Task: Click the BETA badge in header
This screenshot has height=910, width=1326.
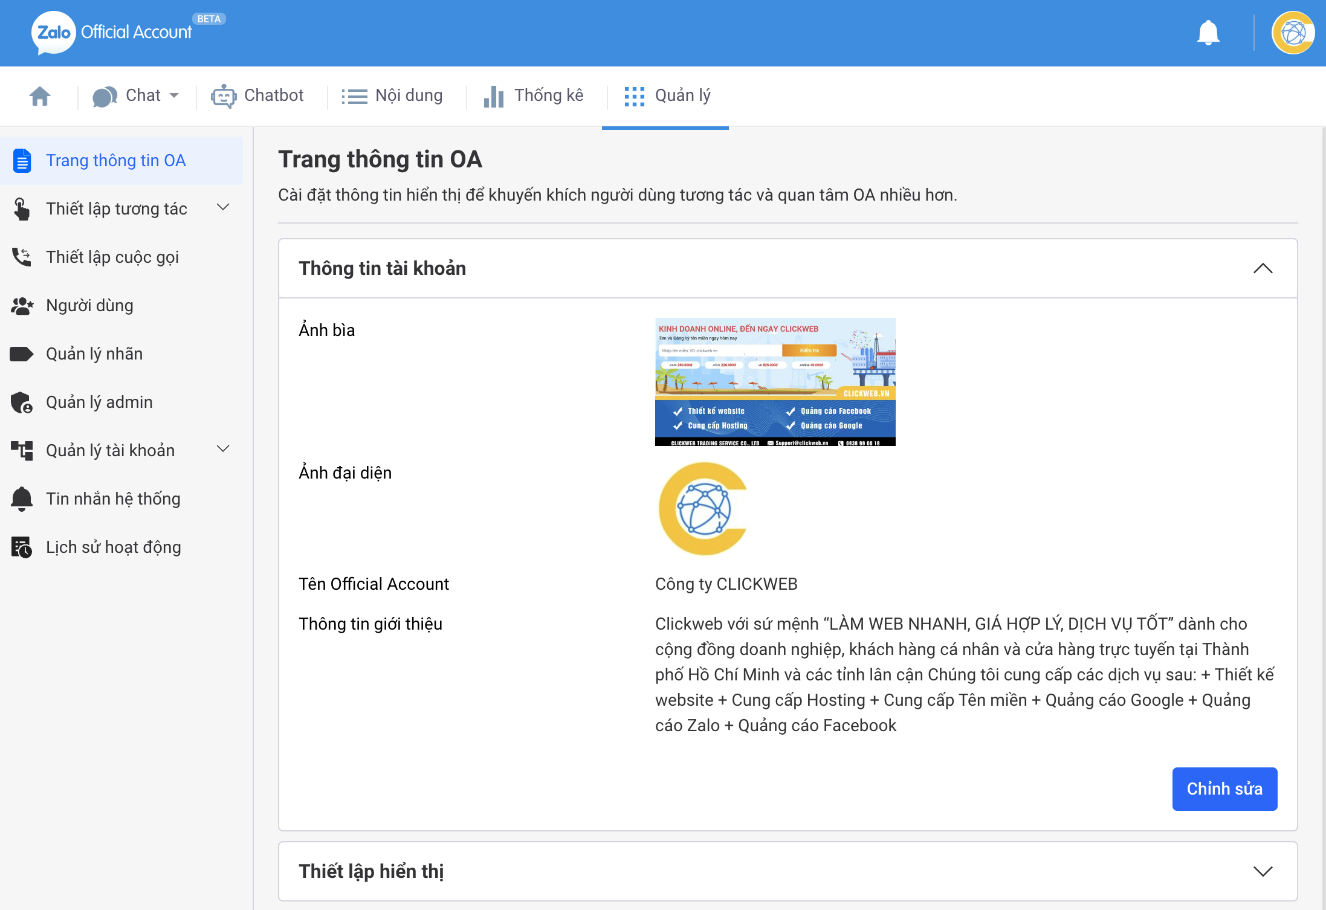Action: coord(209,19)
